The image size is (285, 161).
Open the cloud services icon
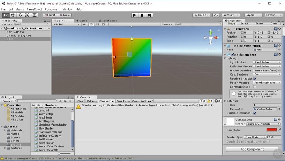click(216, 15)
